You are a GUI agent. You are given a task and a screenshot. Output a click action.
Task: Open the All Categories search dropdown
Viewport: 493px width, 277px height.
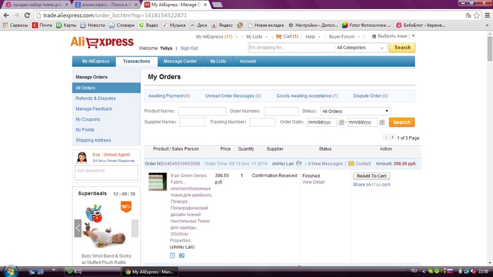(x=360, y=47)
